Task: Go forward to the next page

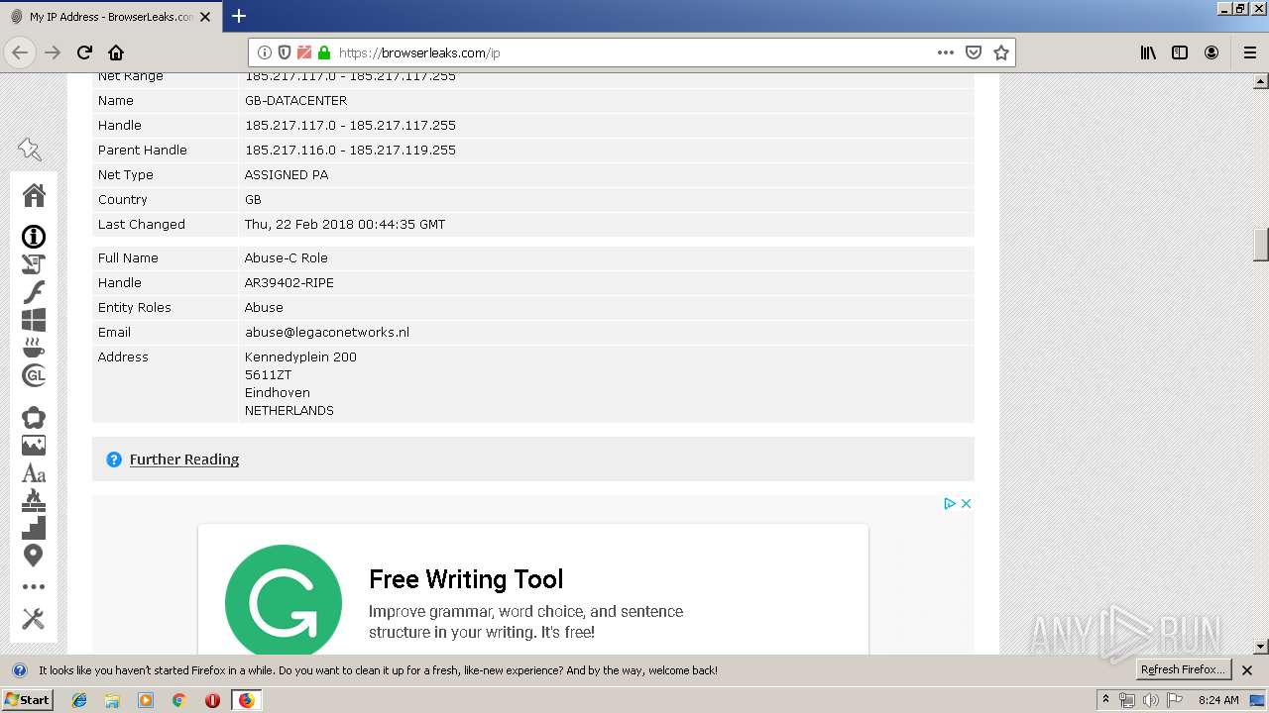Action: pos(53,52)
